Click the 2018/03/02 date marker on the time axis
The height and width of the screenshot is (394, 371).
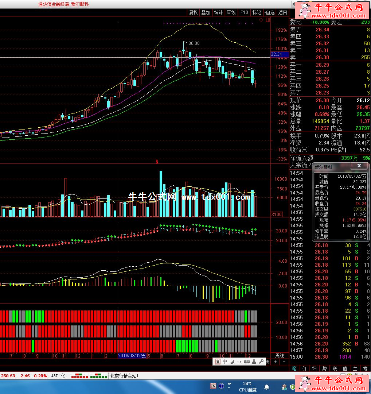(x=132, y=356)
